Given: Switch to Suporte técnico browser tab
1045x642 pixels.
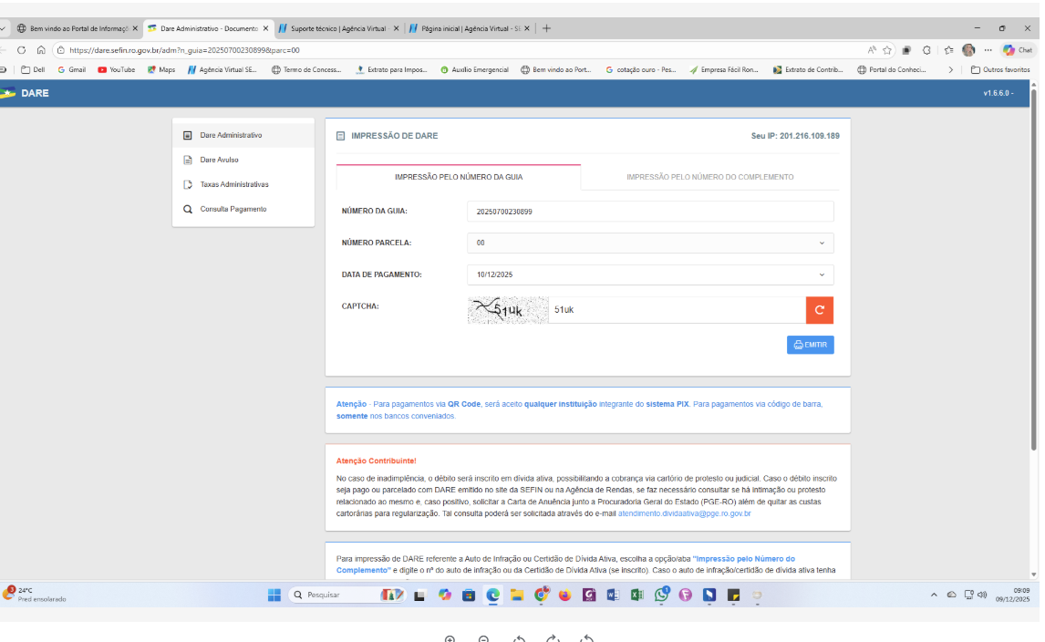Looking at the screenshot, I should click(337, 28).
